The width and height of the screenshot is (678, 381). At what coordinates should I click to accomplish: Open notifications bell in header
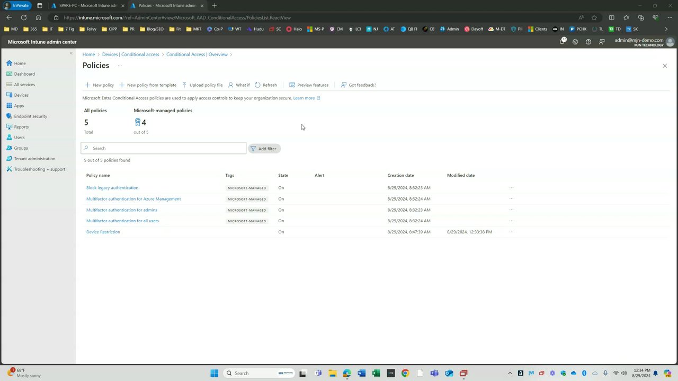[563, 41]
